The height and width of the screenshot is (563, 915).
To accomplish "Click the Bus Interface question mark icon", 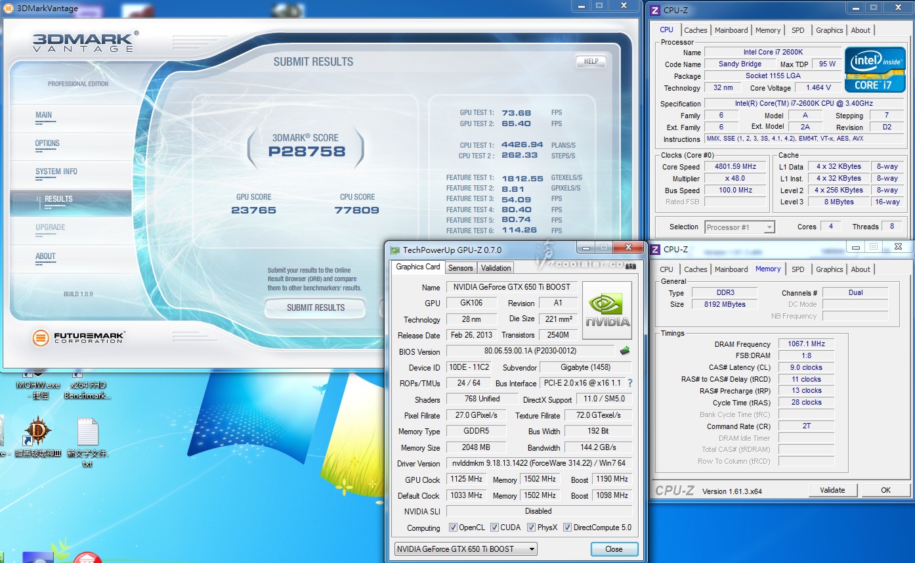I will click(x=630, y=383).
